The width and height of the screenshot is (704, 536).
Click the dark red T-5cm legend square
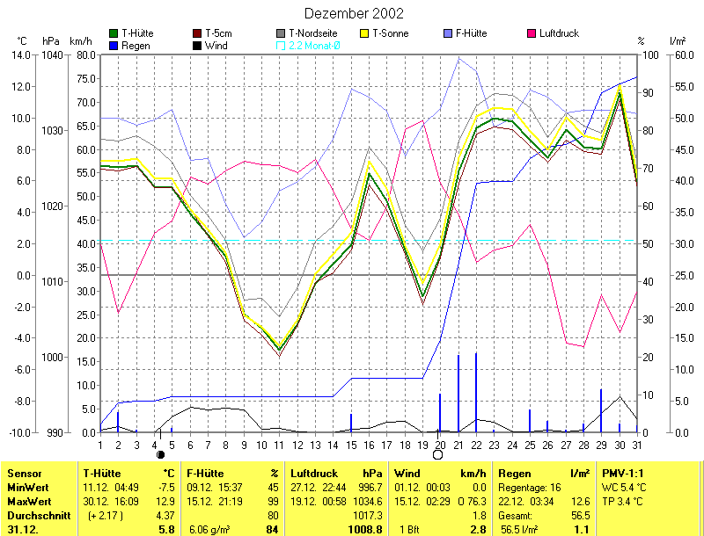(197, 33)
